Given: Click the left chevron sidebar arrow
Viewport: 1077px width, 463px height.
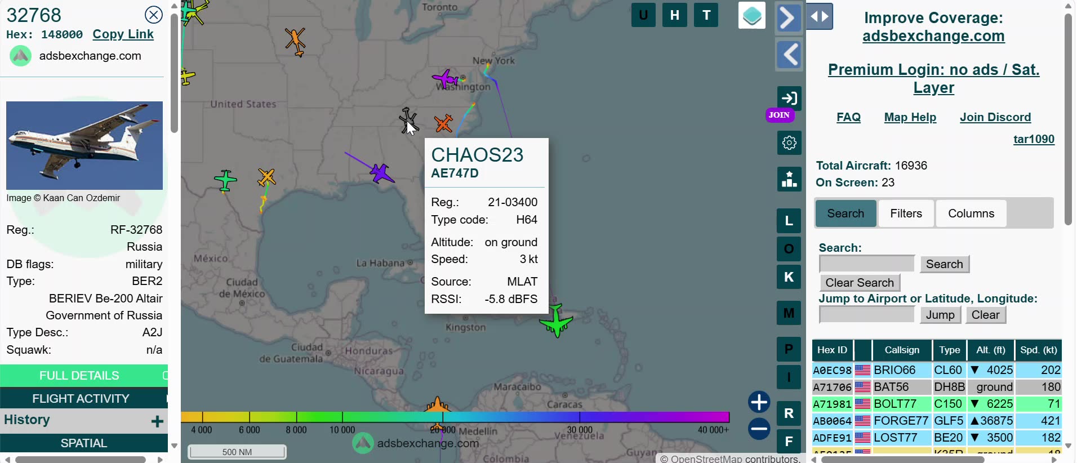Looking at the screenshot, I should coord(789,55).
